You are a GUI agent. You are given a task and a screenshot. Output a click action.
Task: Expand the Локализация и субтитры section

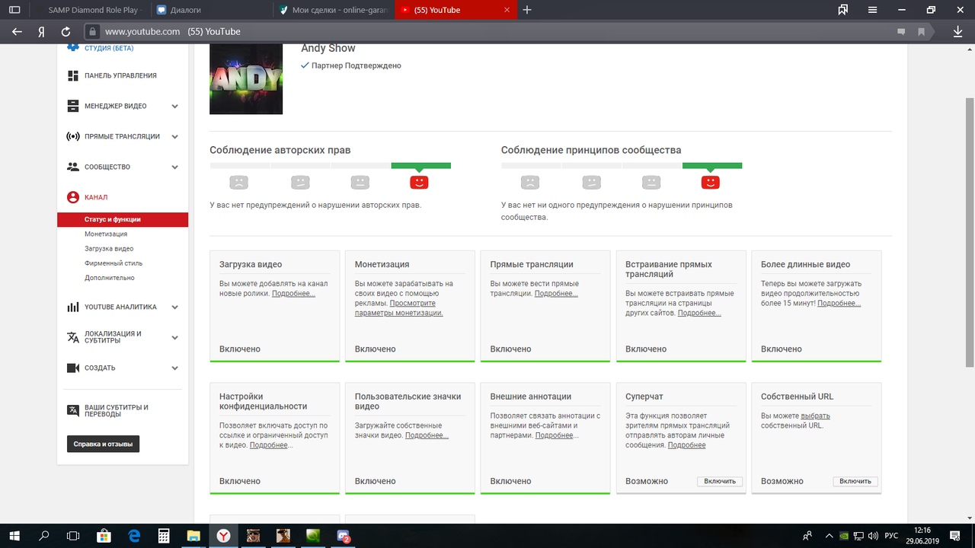[x=174, y=337]
